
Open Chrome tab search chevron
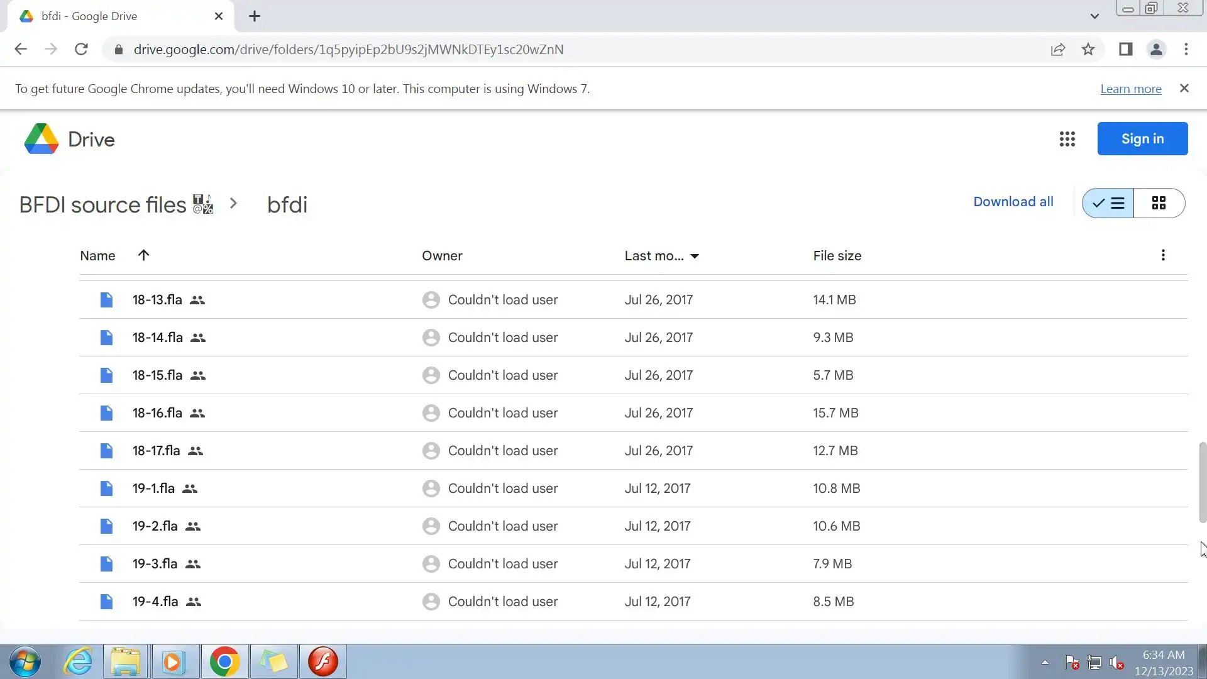tap(1094, 16)
